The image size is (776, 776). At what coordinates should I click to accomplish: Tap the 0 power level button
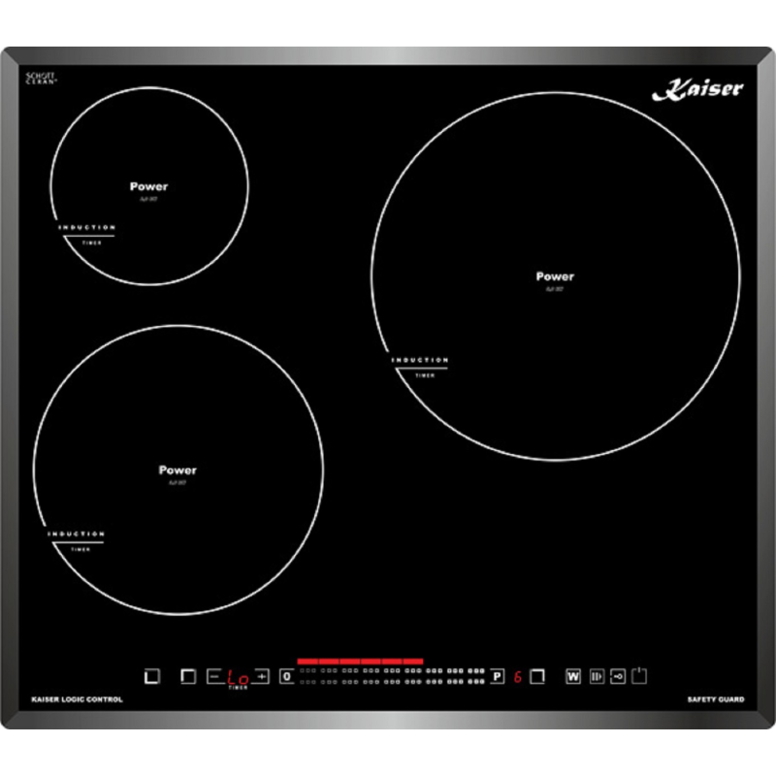[286, 676]
